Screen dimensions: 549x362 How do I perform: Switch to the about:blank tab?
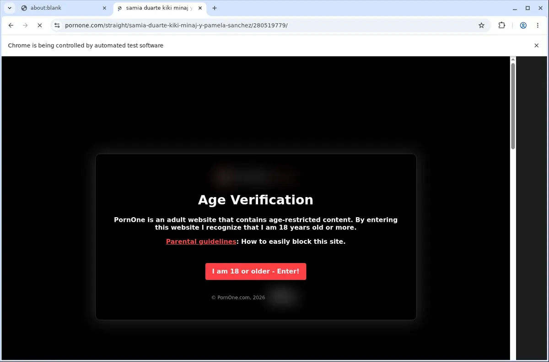(64, 8)
